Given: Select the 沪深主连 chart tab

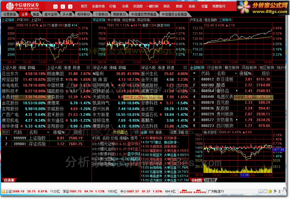Looking at the screenshot, I should tap(196, 20).
